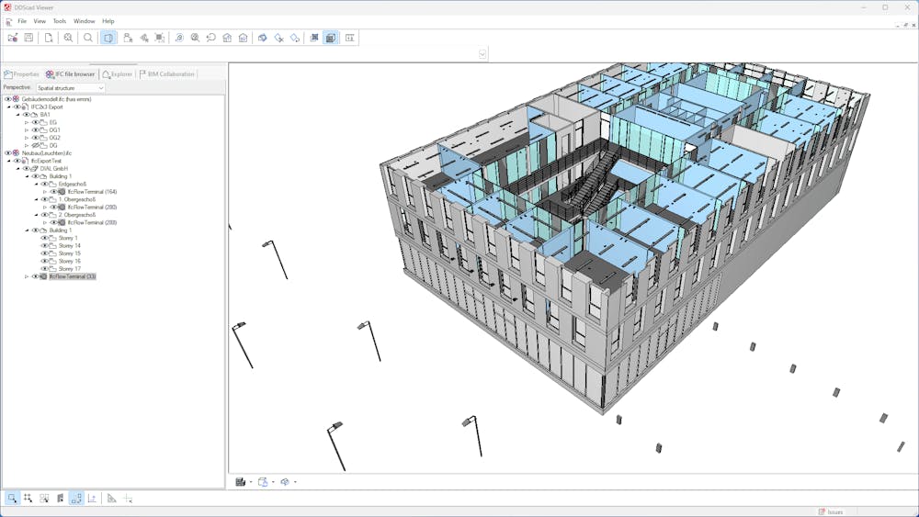Open the Tools menu
919x517 pixels.
[x=59, y=21]
